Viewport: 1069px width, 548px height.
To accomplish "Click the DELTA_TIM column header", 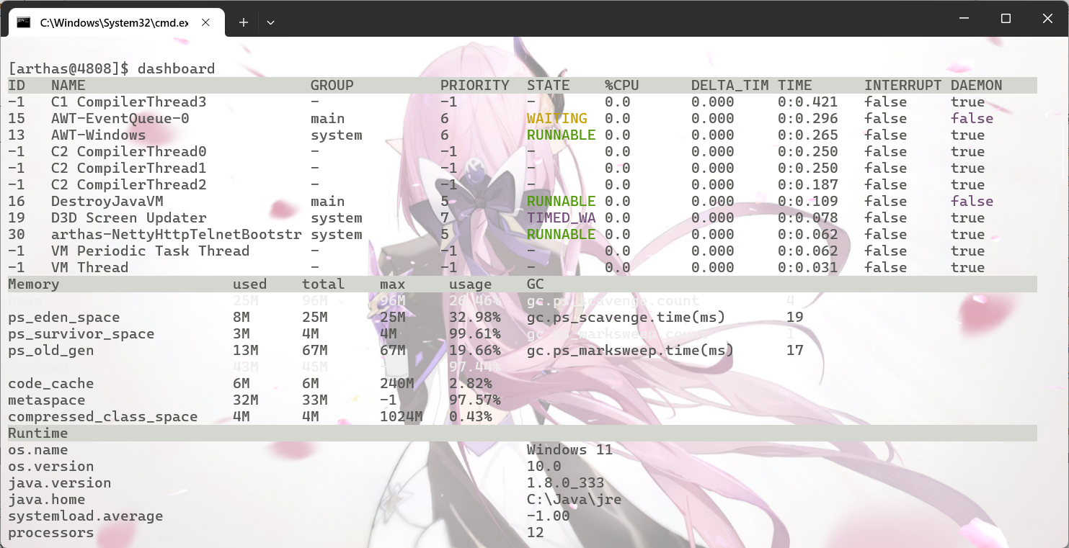I will click(730, 86).
